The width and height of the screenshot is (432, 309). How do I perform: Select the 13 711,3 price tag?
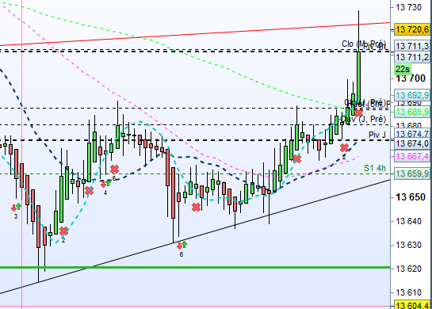412,46
